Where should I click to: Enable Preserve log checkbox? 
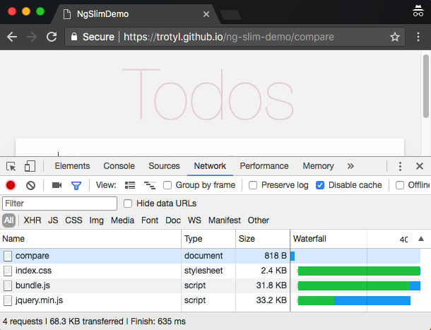253,185
